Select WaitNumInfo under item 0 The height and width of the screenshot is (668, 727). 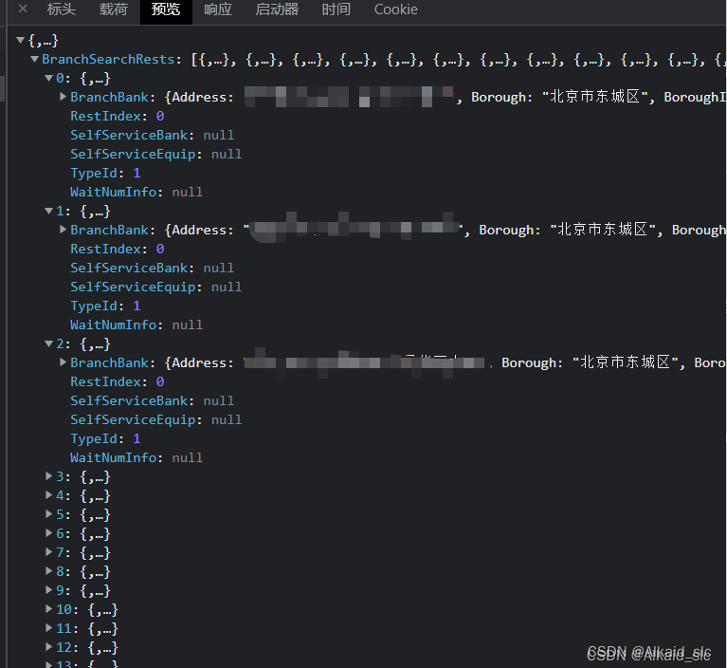[136, 193]
